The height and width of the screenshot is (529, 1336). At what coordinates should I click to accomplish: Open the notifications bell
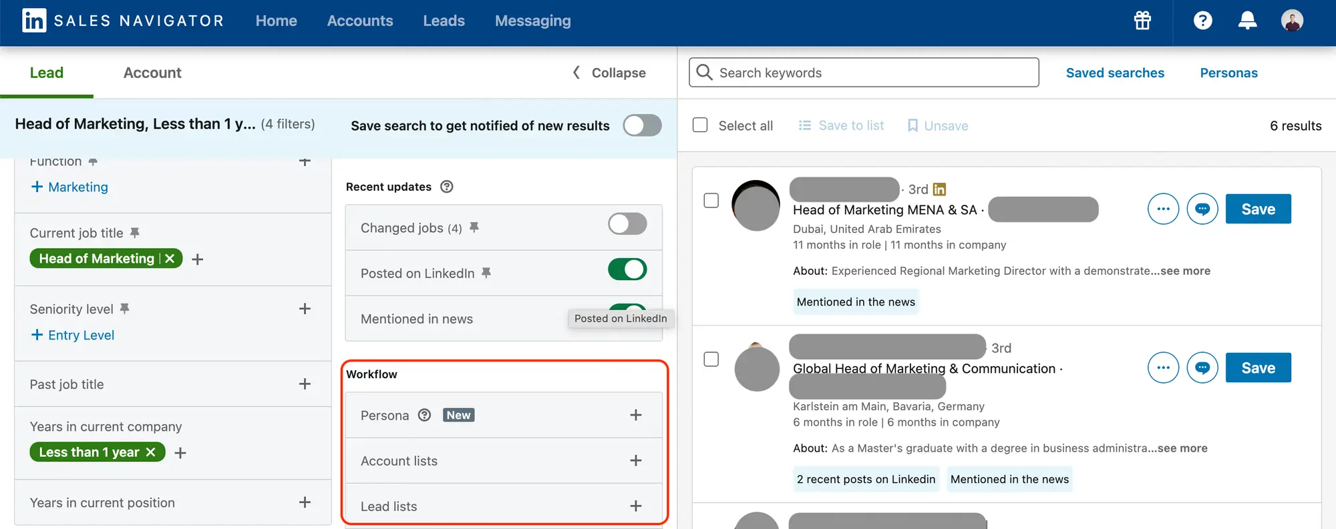point(1247,21)
